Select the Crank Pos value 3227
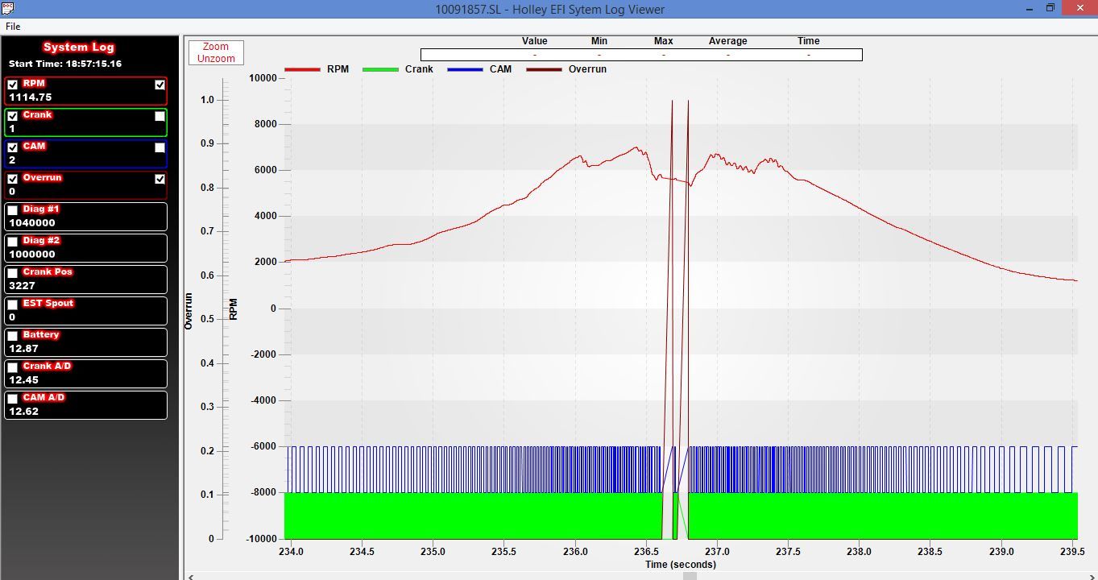Image resolution: width=1098 pixels, height=580 pixels. [22, 286]
